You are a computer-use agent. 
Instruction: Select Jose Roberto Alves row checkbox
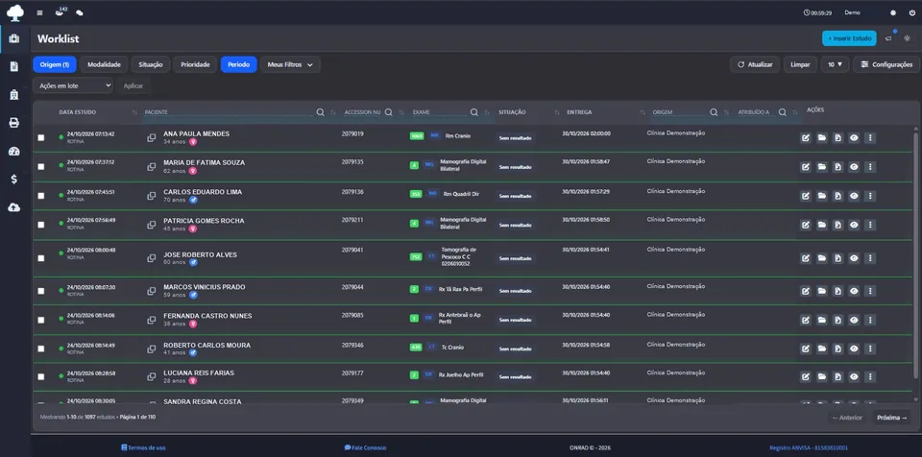point(40,258)
